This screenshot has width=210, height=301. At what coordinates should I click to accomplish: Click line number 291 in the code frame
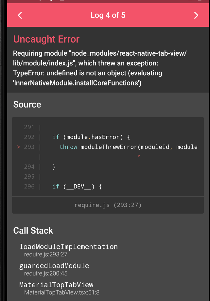(29, 127)
